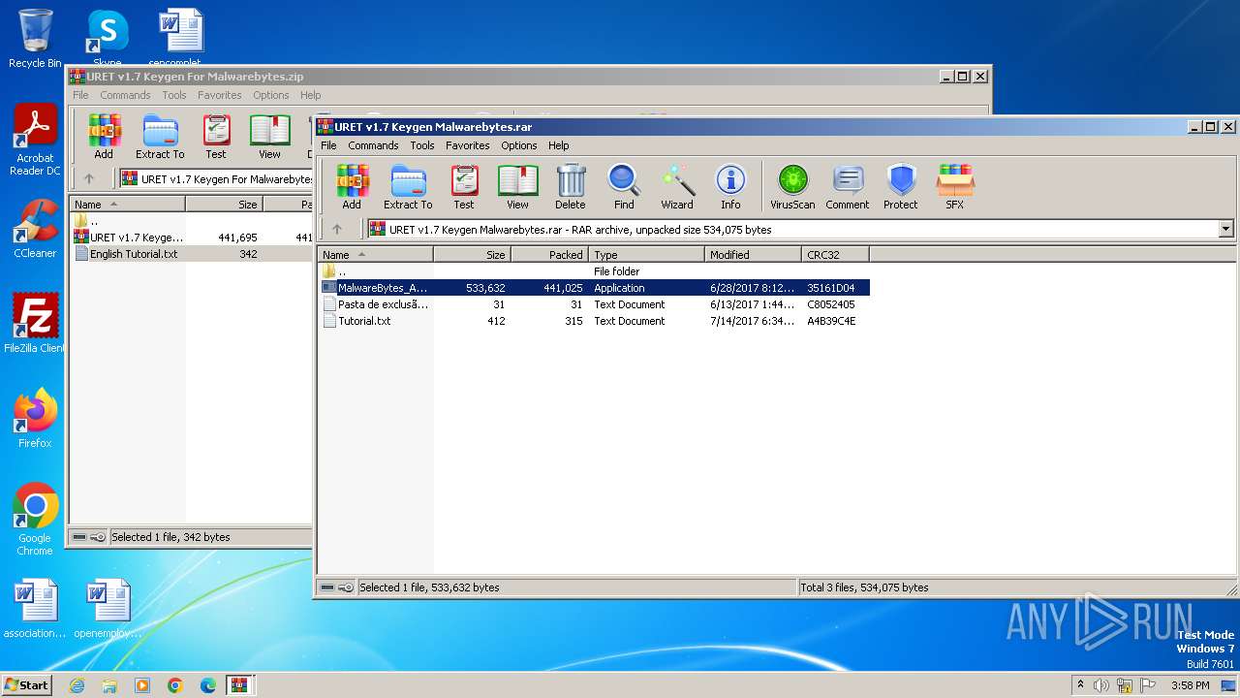
Task: Select Tutorial.txt in the .rar window
Action: click(x=595, y=321)
